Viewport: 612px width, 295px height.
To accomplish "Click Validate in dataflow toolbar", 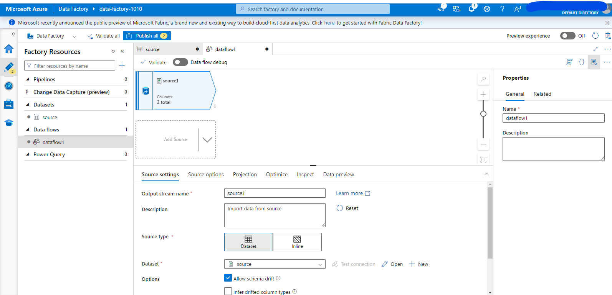I will coord(154,62).
